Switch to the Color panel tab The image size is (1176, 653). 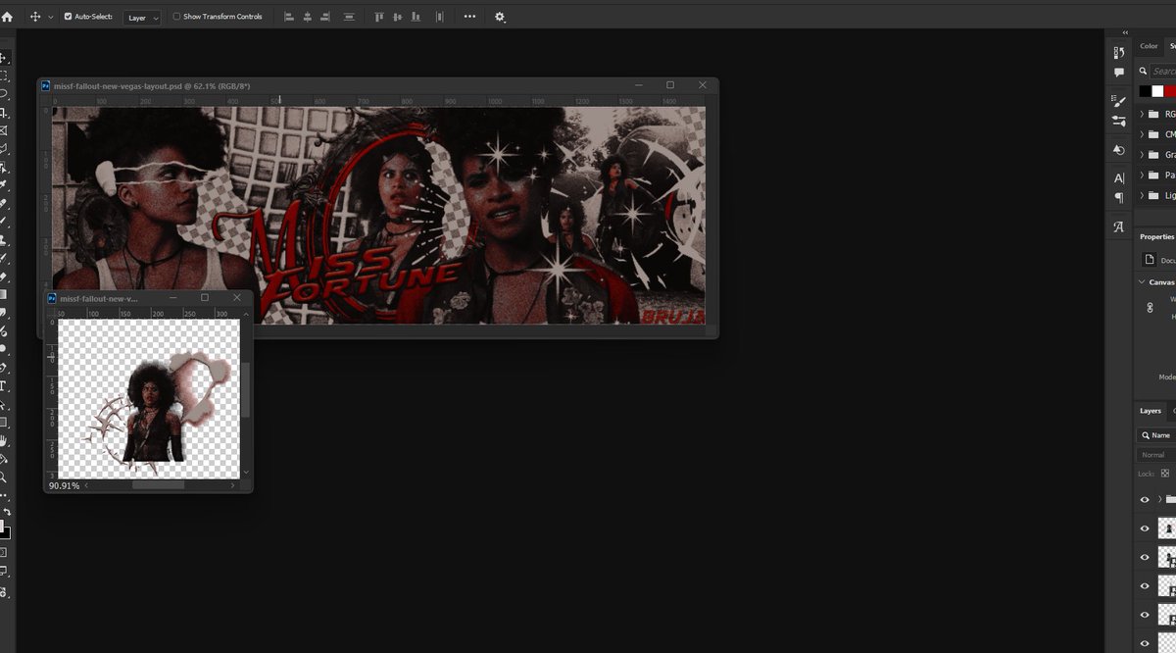click(x=1149, y=46)
